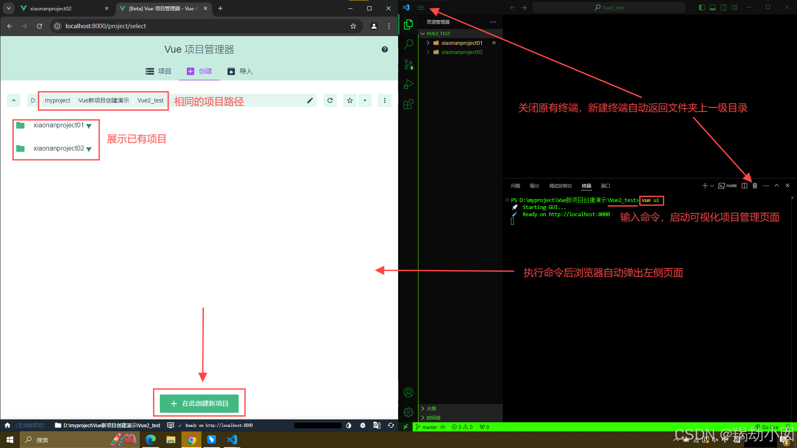Image resolution: width=797 pixels, height=448 pixels.
Task: Open Chrome from the Windows taskbar
Action: [x=191, y=440]
